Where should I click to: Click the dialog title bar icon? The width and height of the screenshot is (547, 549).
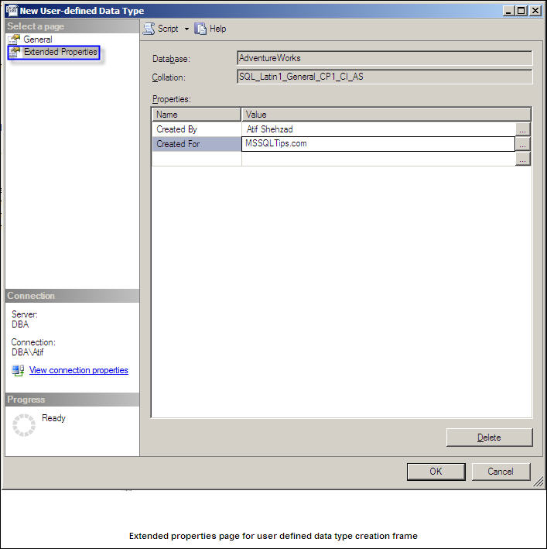(12, 11)
